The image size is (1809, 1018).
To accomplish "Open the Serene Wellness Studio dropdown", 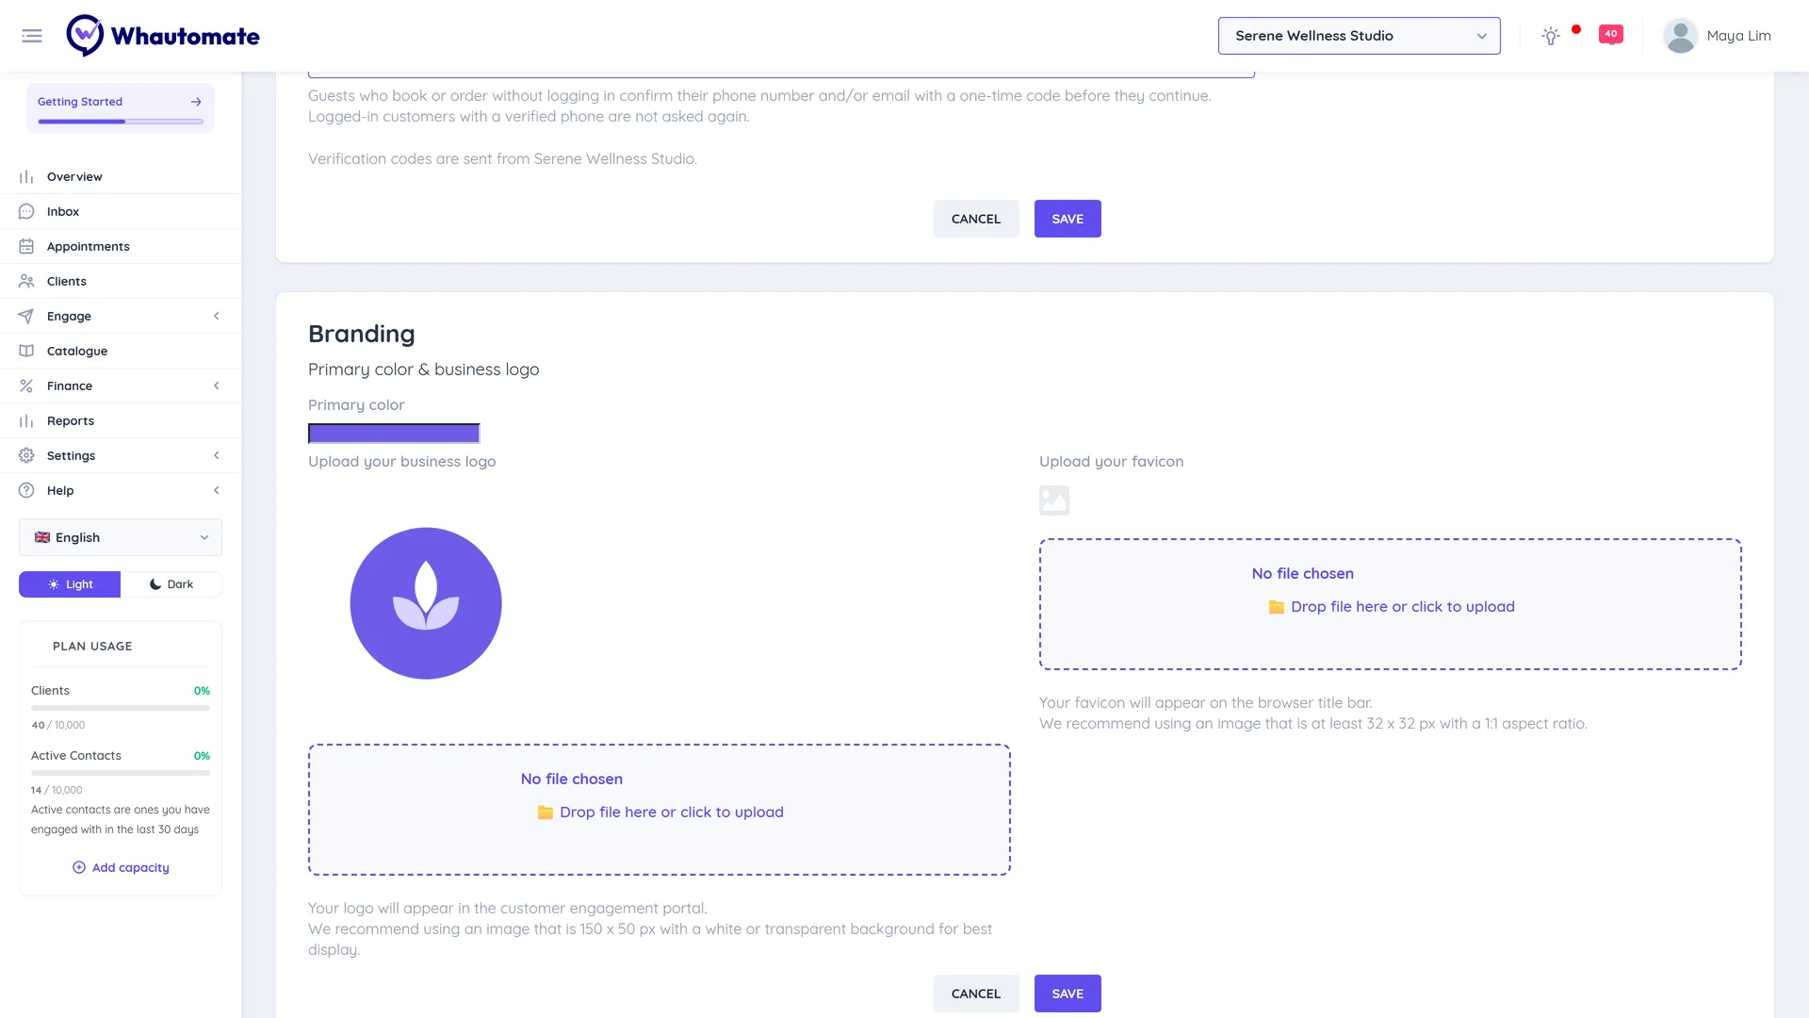I will 1359,36.
